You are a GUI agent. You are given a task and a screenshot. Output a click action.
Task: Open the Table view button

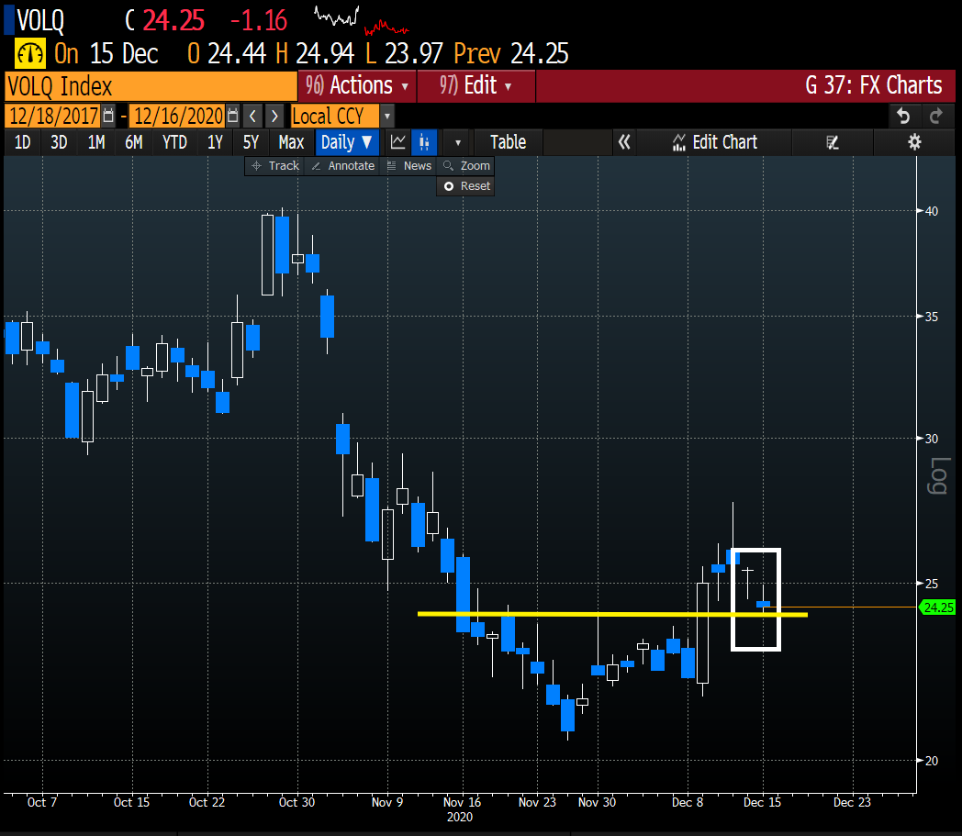[x=508, y=142]
